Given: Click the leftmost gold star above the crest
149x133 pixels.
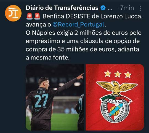Looking at the screenshot, I should coord(108,74).
